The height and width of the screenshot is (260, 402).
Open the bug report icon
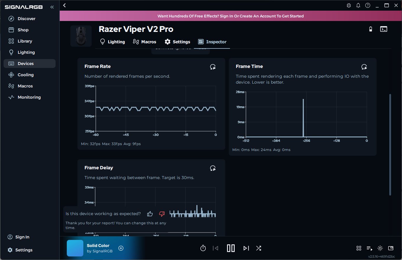point(349,5)
